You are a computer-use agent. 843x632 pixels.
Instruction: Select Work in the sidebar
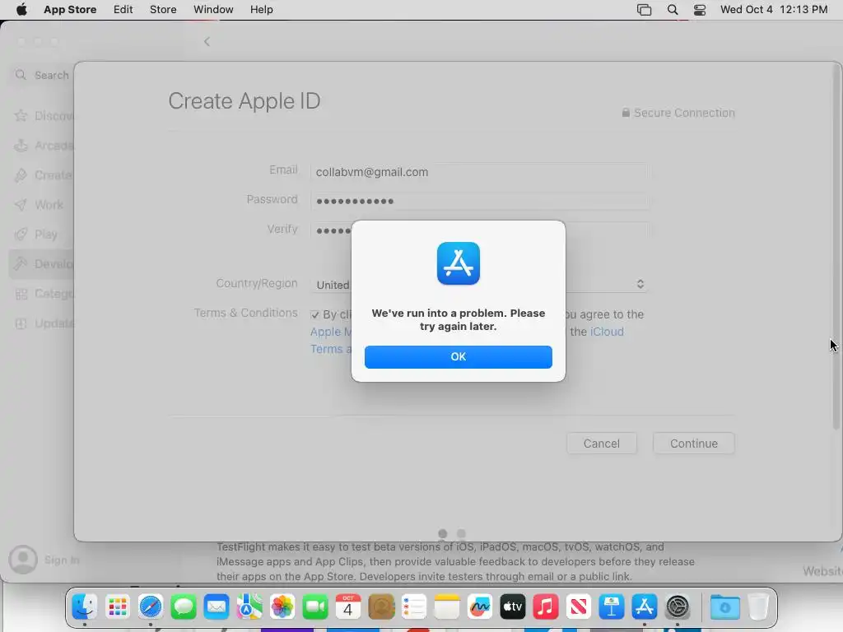[x=43, y=205]
